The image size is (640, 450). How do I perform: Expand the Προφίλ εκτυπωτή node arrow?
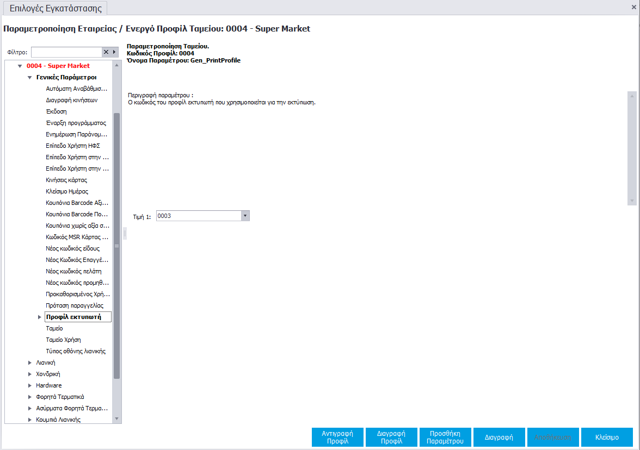39,317
